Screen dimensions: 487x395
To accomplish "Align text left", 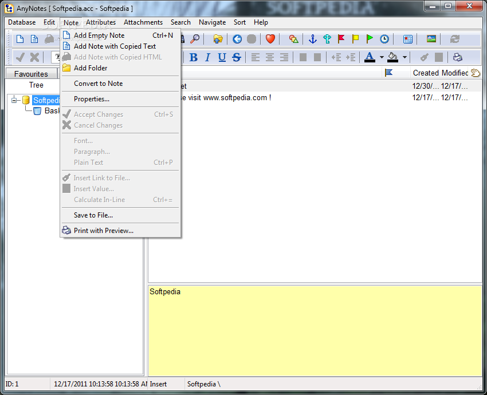I will click(256, 57).
